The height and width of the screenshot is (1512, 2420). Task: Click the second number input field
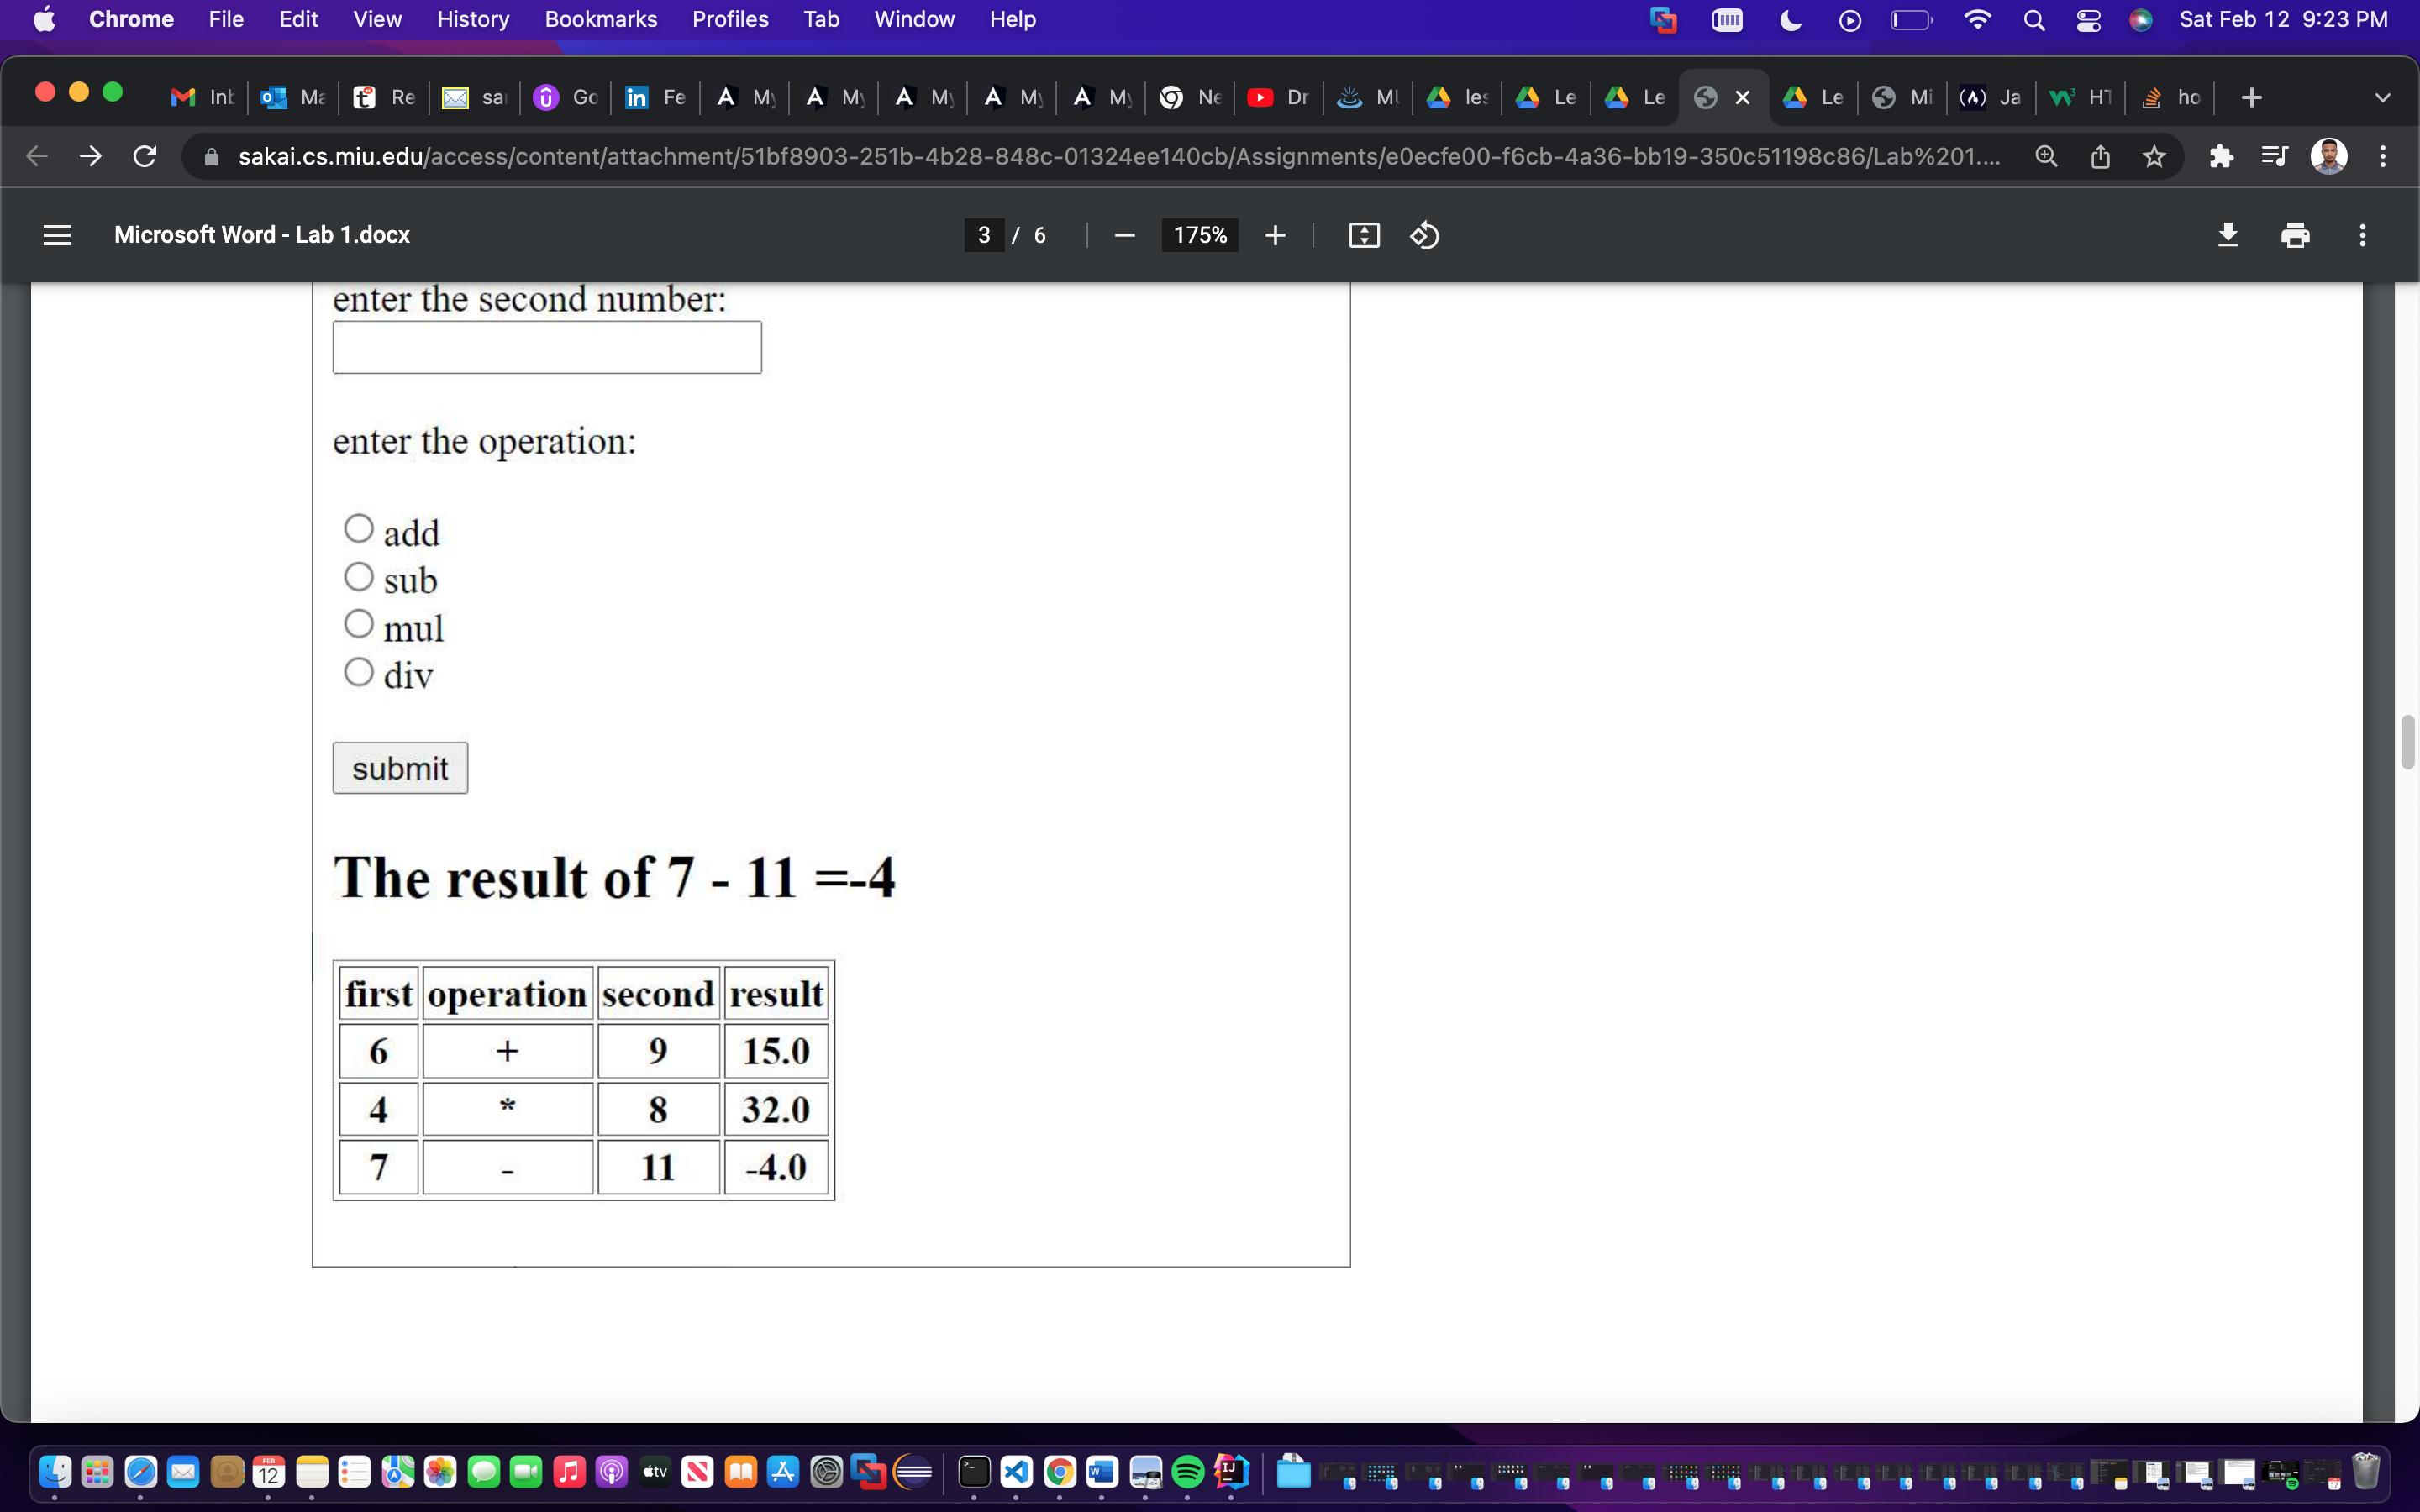point(547,347)
